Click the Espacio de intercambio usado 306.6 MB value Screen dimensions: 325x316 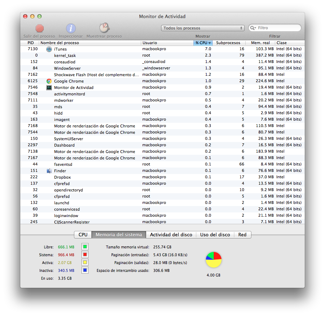tap(161, 270)
